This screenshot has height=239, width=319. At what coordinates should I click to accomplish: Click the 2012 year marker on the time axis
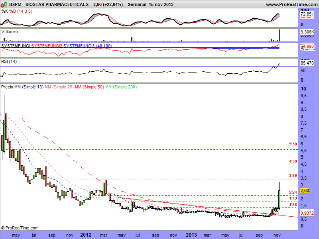click(86, 235)
